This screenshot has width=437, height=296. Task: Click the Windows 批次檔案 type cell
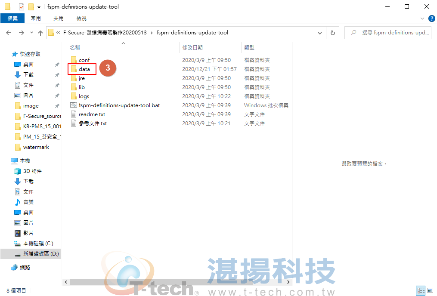[266, 105]
